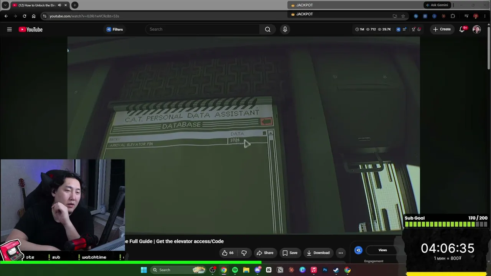Open the vidIQ list icon with blue dot
This screenshot has width=491, height=276.
point(404,29)
